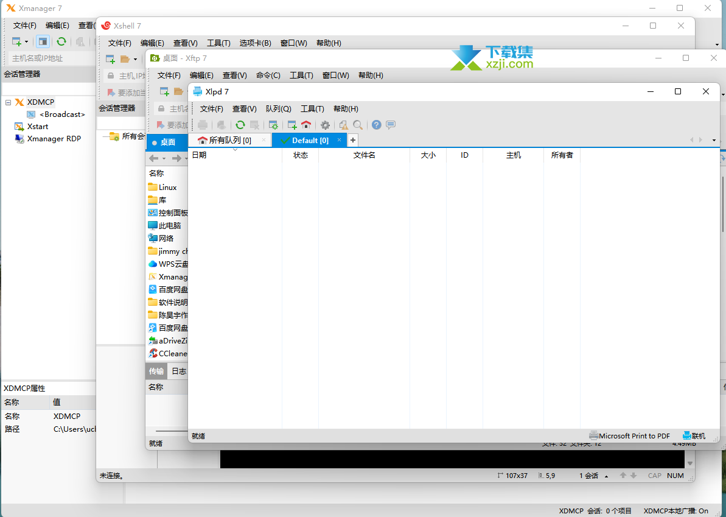
Task: Click the log warning icon in Xlpd toolbar
Action: [x=344, y=125]
